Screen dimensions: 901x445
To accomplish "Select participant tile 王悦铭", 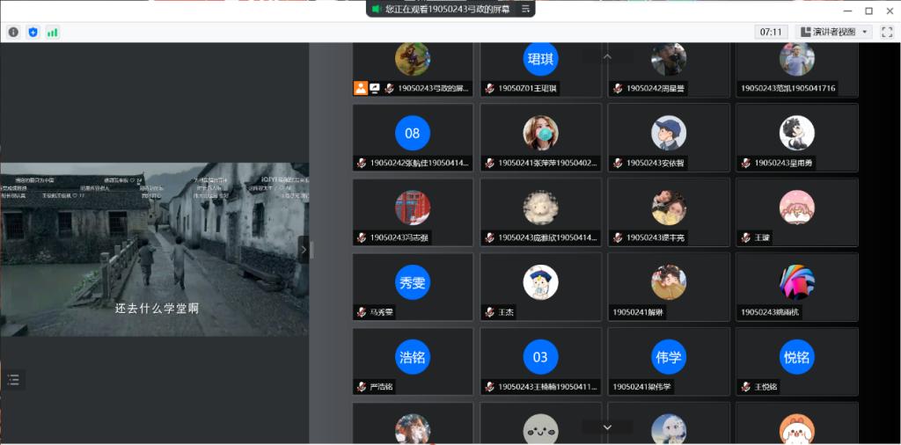I will [x=796, y=361].
